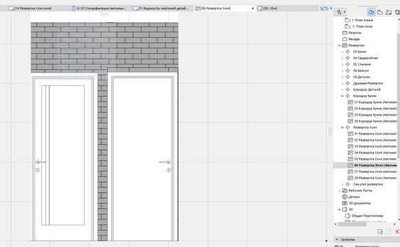Select the Детали item in Navigator
The height and width of the screenshot is (247, 400).
click(x=354, y=197)
